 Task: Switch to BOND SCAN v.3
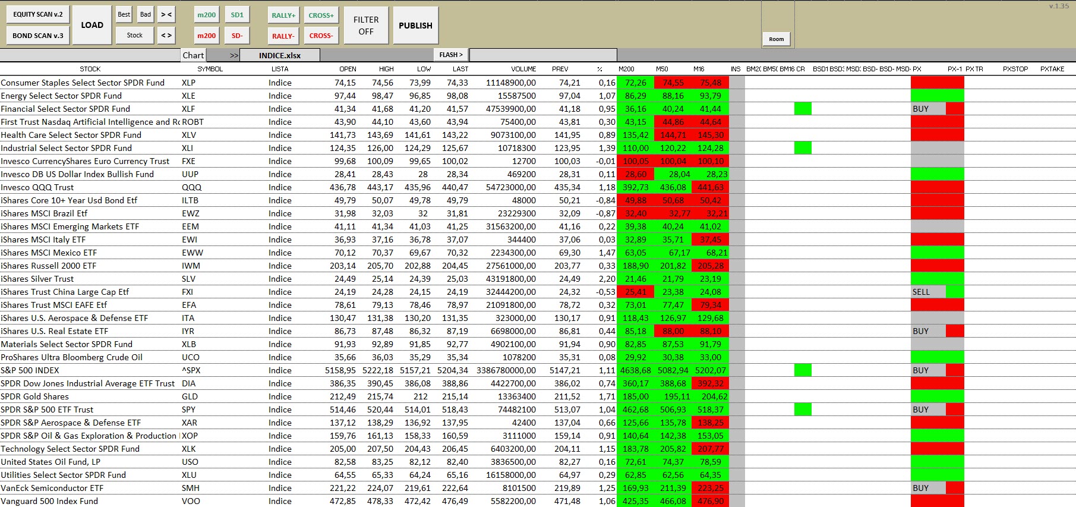tap(38, 36)
